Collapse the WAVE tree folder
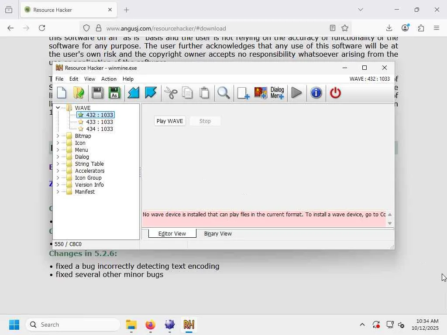The image size is (447, 335). 58,108
